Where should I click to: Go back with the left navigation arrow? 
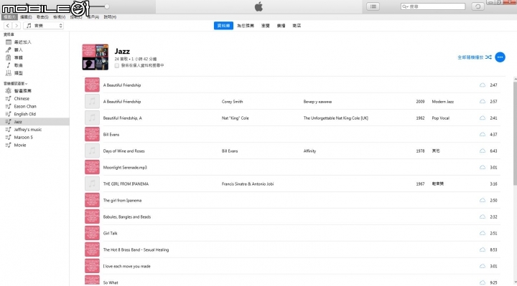coord(8,26)
